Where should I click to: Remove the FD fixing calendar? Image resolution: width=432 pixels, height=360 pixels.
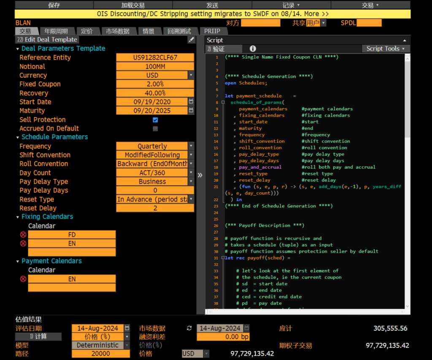pos(23,235)
